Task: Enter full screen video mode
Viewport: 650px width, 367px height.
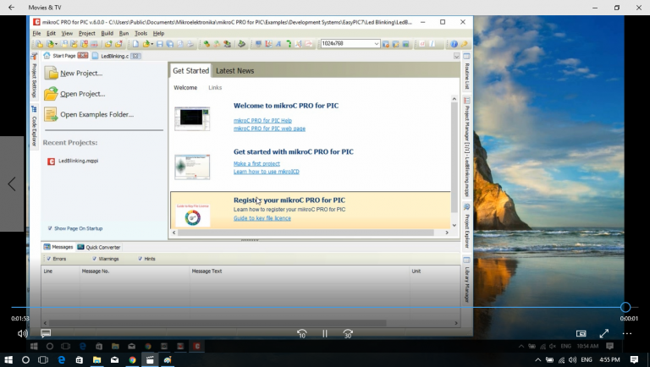Action: 604,333
